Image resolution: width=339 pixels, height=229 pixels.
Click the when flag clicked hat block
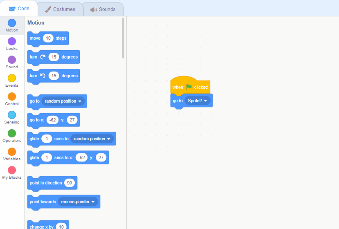click(190, 85)
